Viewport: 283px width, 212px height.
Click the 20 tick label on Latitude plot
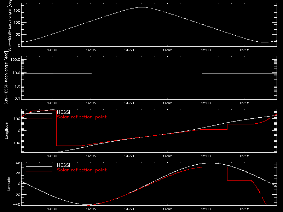18,173
